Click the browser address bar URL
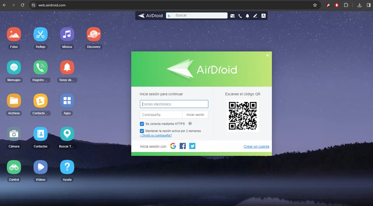 click(52, 5)
